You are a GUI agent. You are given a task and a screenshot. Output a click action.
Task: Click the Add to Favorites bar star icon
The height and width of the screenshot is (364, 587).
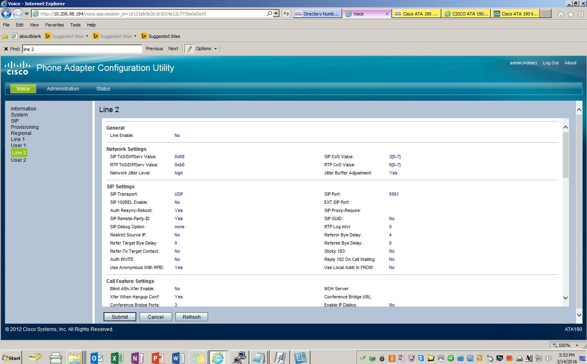[x=5, y=36]
